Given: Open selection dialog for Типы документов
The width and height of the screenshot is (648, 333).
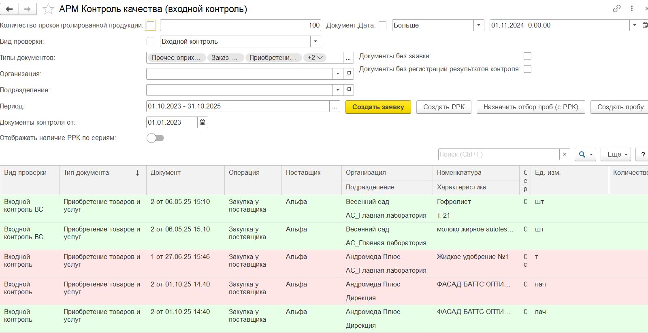Looking at the screenshot, I should click(x=348, y=58).
